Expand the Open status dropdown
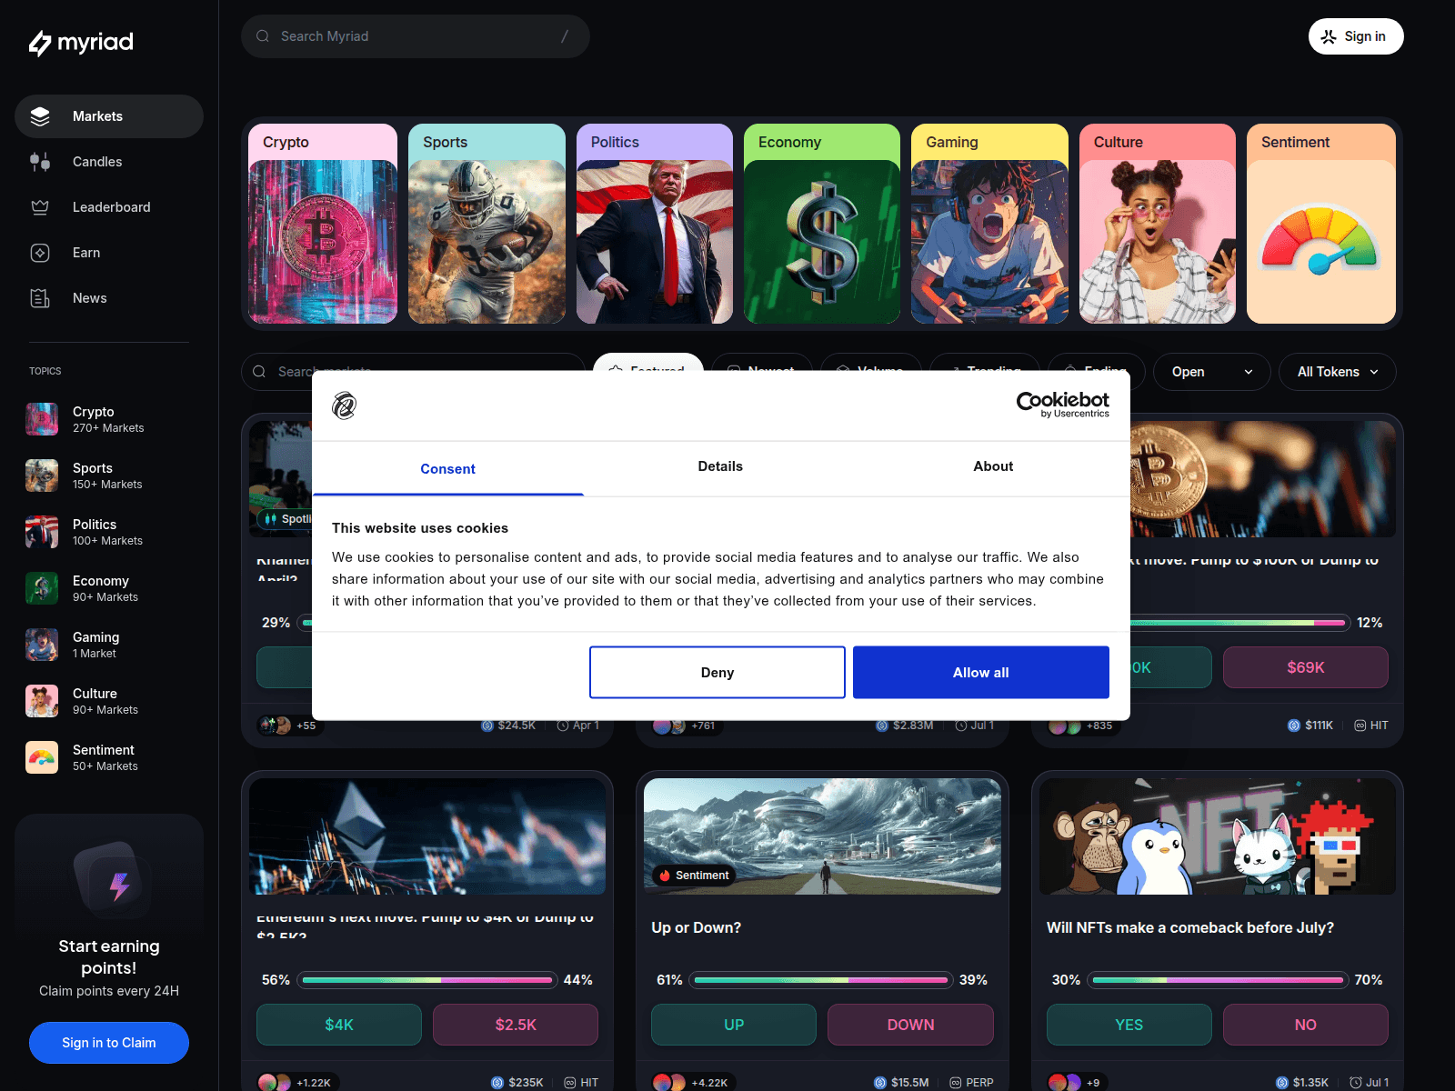Screen dimensions: 1455x1091 (x=1212, y=372)
